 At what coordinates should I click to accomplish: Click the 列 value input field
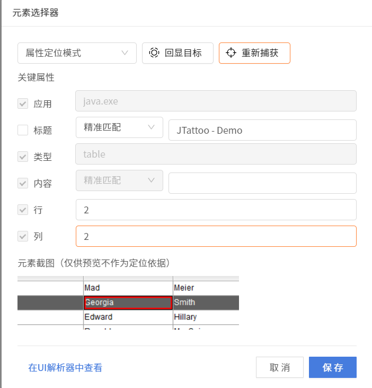pos(216,236)
